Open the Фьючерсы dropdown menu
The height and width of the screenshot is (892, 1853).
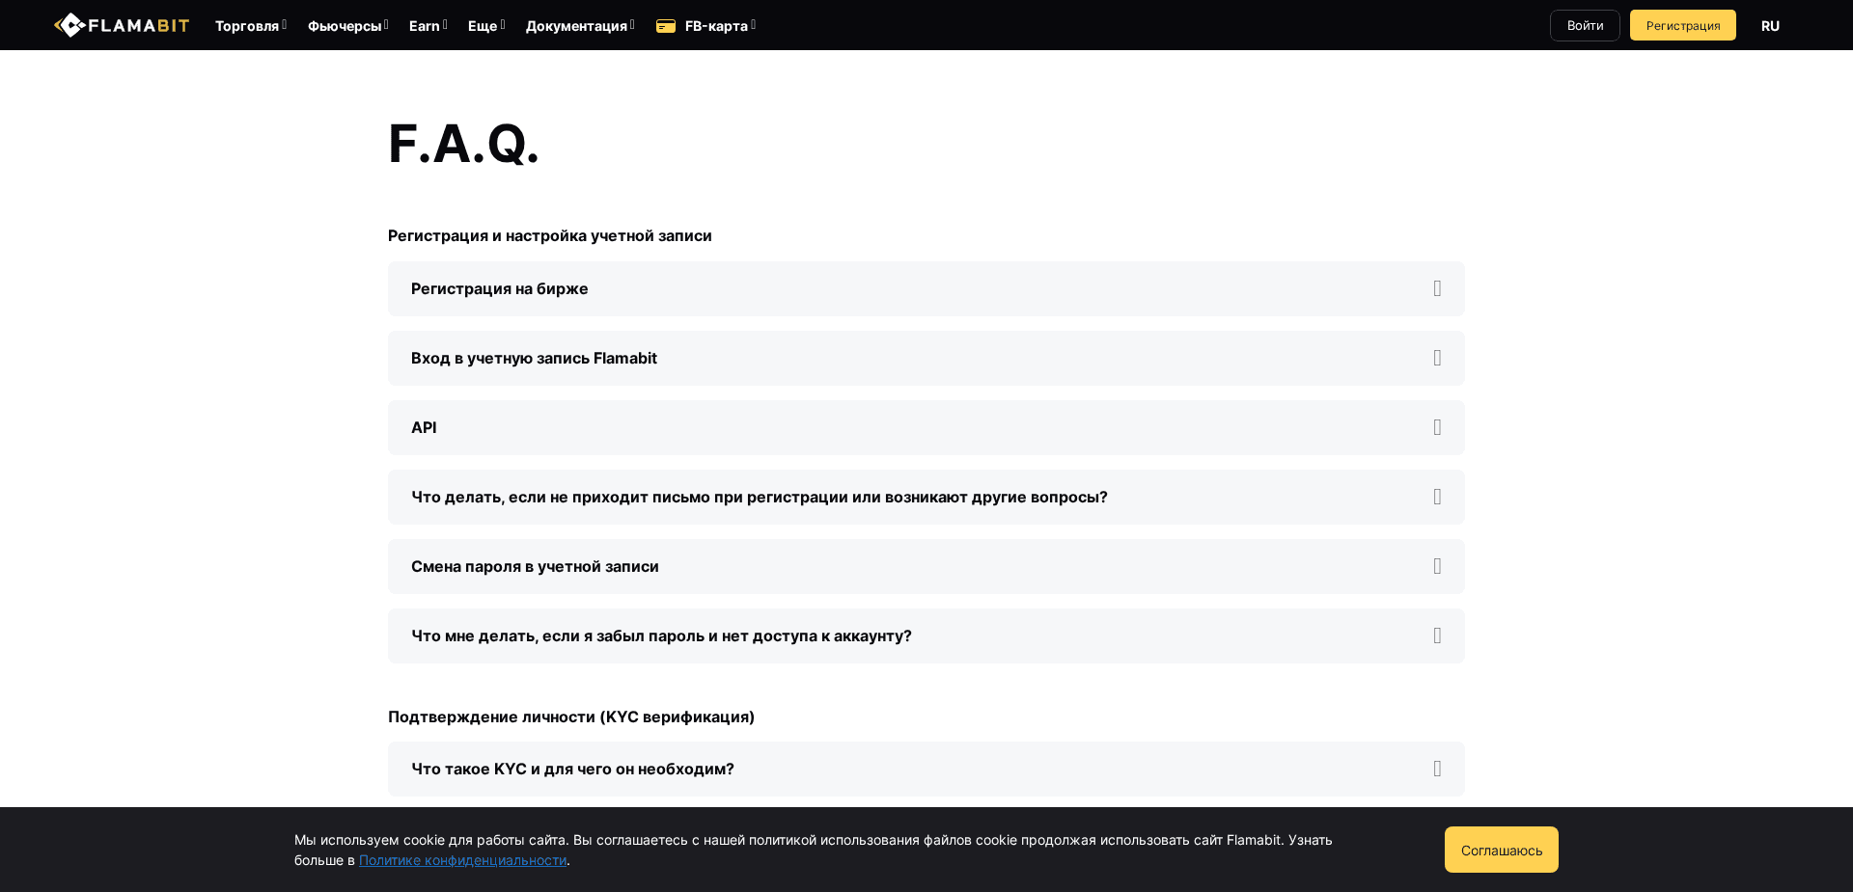coord(347,26)
